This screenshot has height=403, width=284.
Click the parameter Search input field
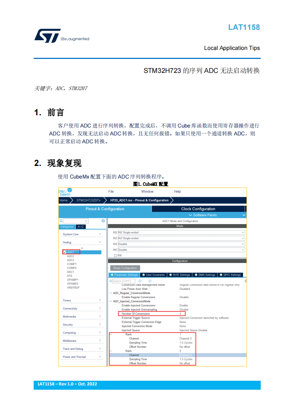(x=124, y=281)
